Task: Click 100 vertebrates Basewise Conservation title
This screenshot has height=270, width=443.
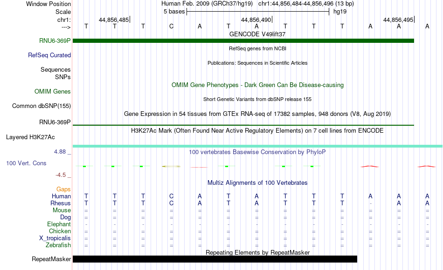Action: pyautogui.click(x=257, y=152)
